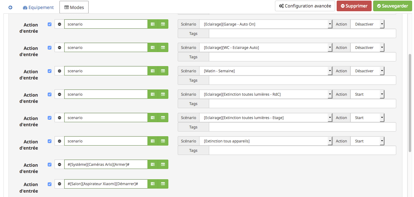Click the Aspirateur Xiaomi Démarrer command field

[x=106, y=184]
